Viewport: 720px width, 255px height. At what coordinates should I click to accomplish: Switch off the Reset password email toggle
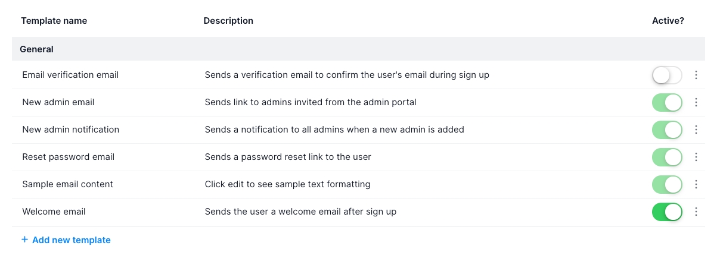(x=667, y=158)
